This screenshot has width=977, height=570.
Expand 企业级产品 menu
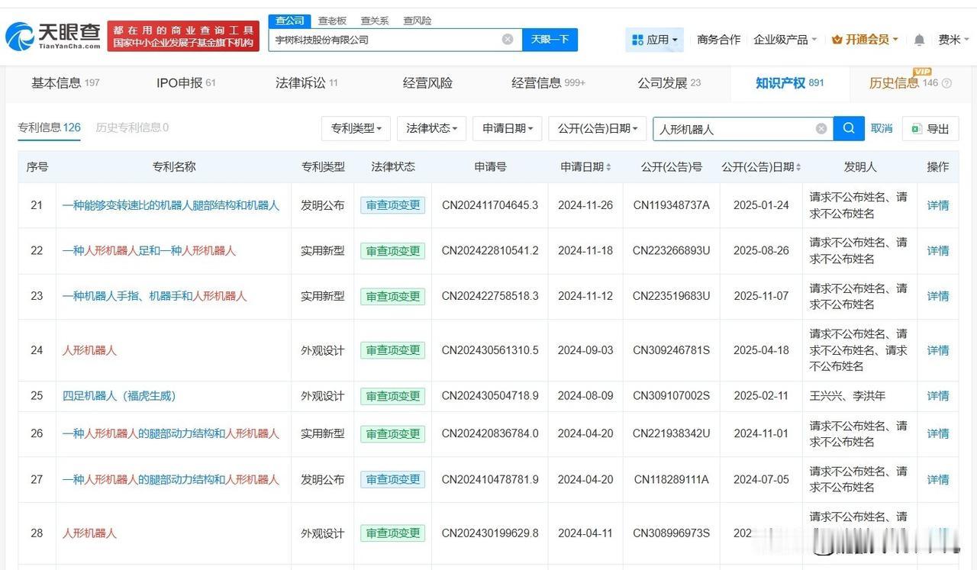(785, 40)
